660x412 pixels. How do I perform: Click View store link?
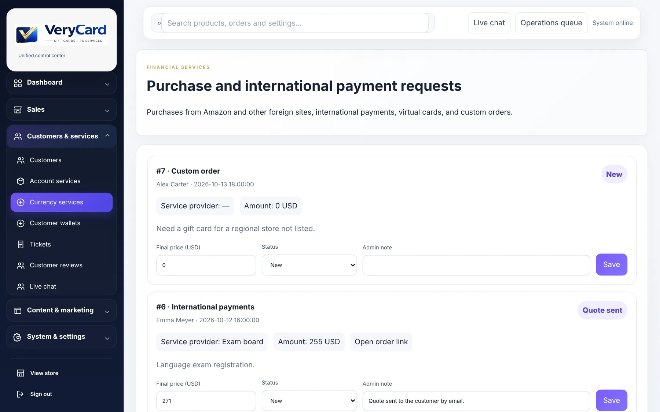pyautogui.click(x=62, y=373)
